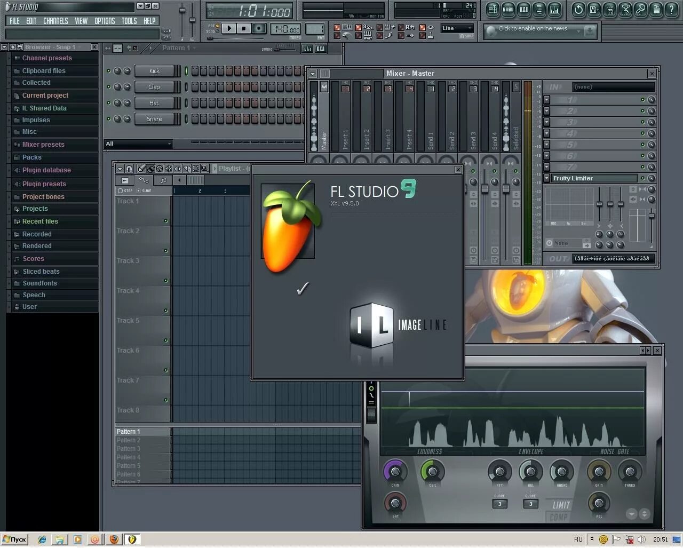Open the Line snap dropdown
The image size is (683, 548).
tap(457, 28)
